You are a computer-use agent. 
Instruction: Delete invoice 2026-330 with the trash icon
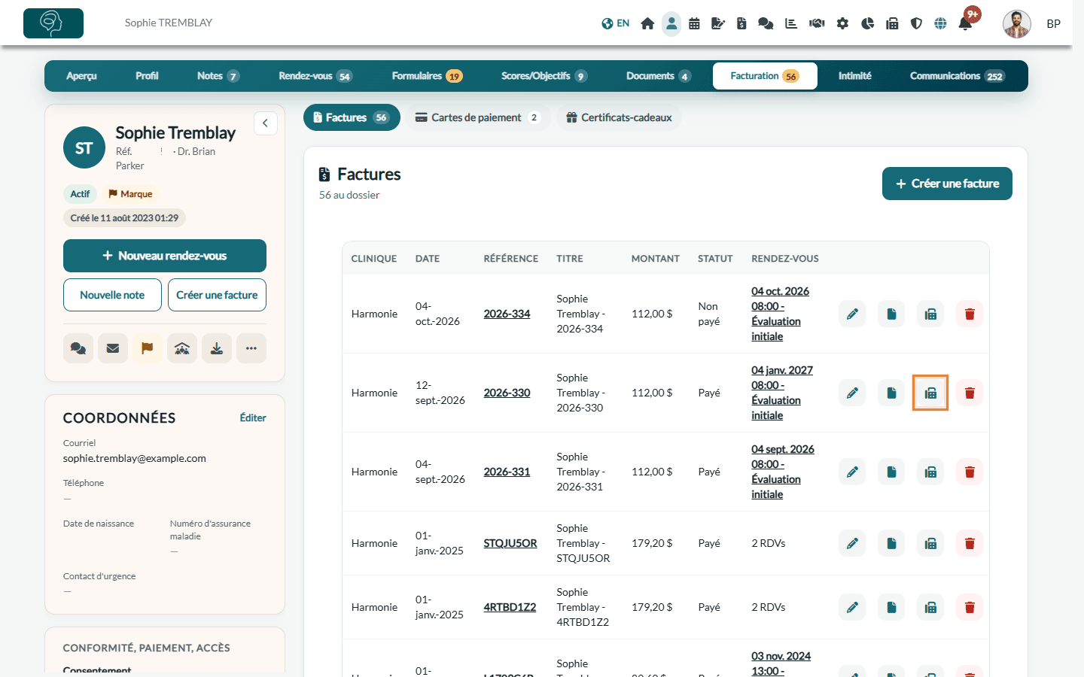(970, 393)
